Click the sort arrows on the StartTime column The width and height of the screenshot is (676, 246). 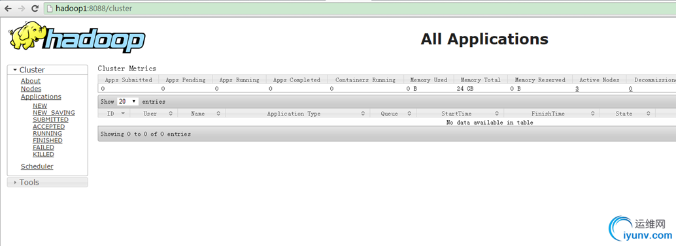(x=497, y=114)
